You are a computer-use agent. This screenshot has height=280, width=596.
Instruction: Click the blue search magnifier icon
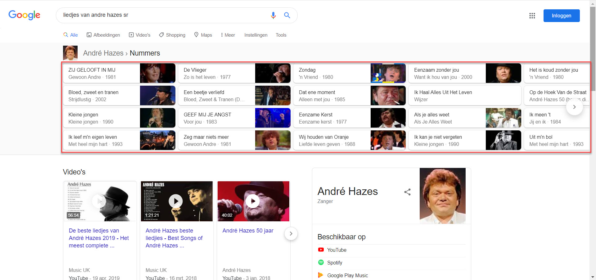(x=287, y=15)
